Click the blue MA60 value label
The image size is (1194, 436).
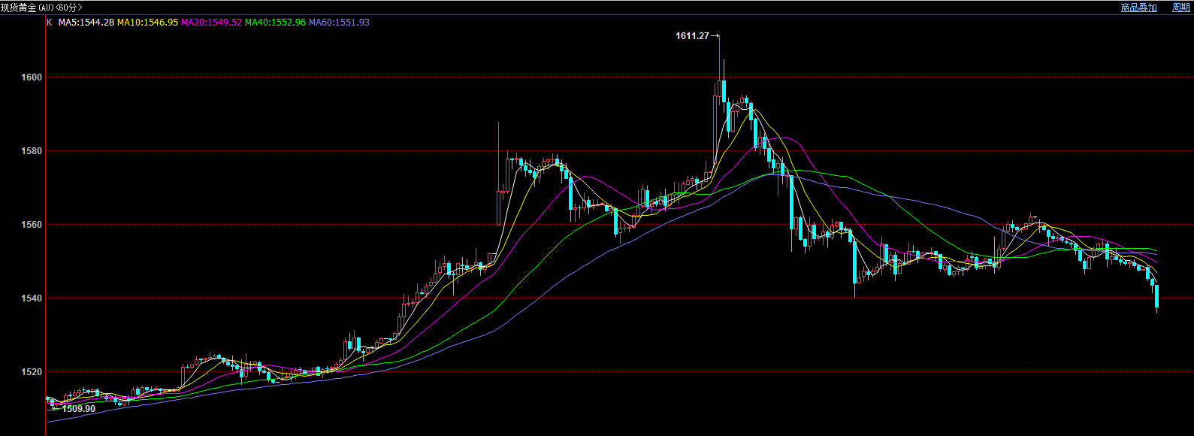coord(339,23)
